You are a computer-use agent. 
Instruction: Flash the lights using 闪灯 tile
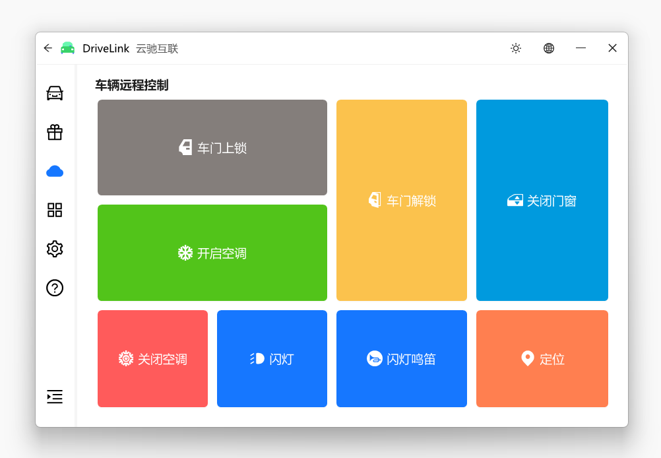pyautogui.click(x=272, y=358)
